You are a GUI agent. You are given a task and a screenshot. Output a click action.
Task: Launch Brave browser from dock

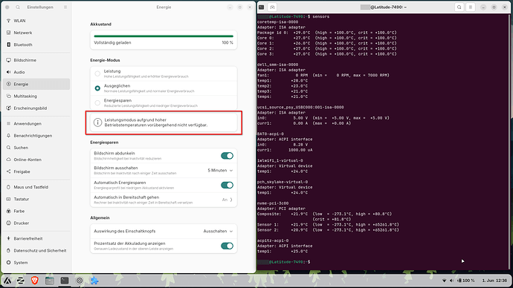tap(35, 281)
